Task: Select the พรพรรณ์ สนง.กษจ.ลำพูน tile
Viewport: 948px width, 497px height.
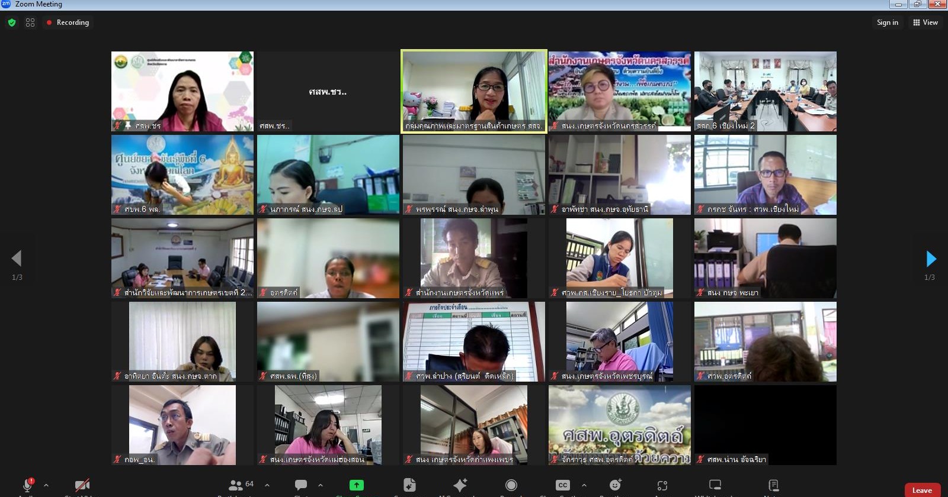Action: pos(474,175)
